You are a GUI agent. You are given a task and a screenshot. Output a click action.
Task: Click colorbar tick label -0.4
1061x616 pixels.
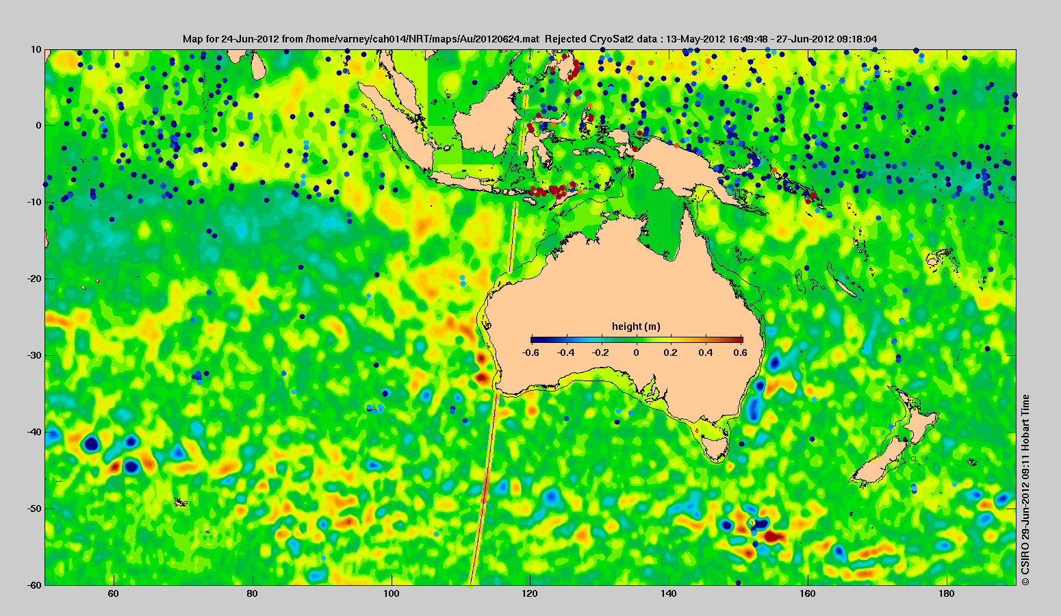pyautogui.click(x=565, y=352)
